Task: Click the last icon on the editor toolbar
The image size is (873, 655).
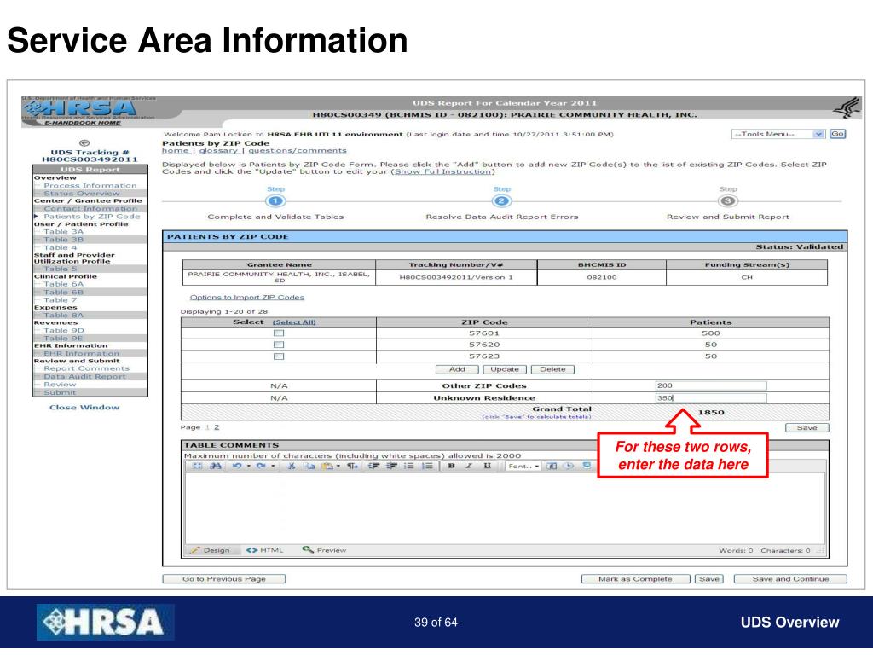Action: pyautogui.click(x=587, y=466)
